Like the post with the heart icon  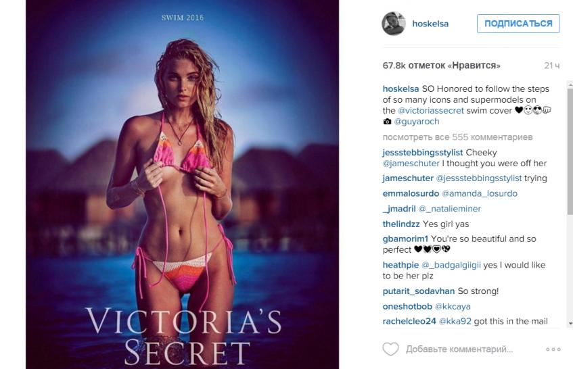pyautogui.click(x=390, y=349)
